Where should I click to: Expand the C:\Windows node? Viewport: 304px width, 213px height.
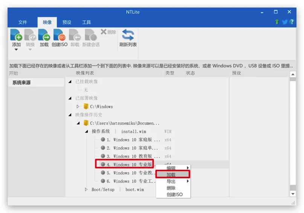coord(78,106)
